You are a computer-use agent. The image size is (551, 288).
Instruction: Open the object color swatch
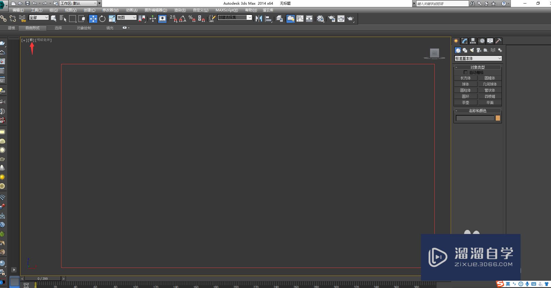[498, 118]
